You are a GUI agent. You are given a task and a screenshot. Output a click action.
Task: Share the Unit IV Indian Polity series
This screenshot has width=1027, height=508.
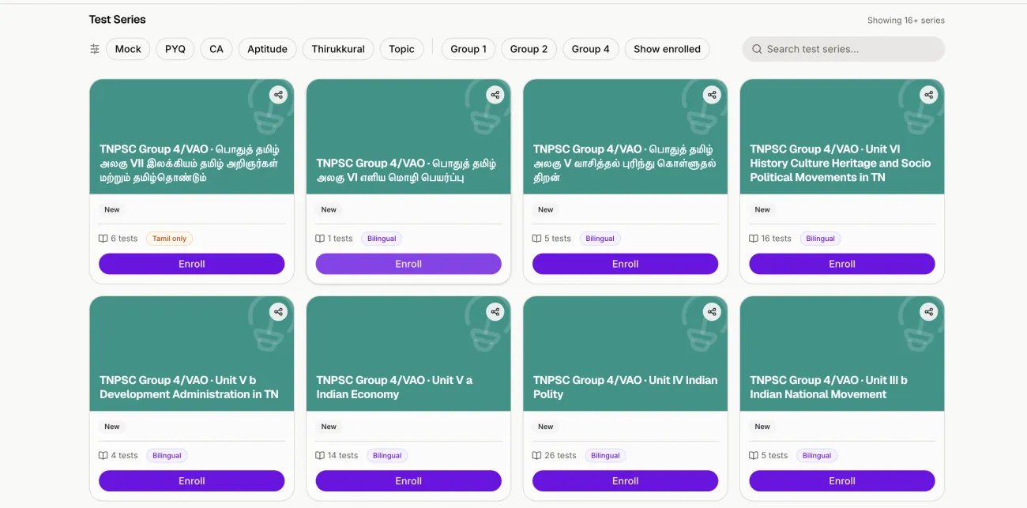pyautogui.click(x=712, y=312)
